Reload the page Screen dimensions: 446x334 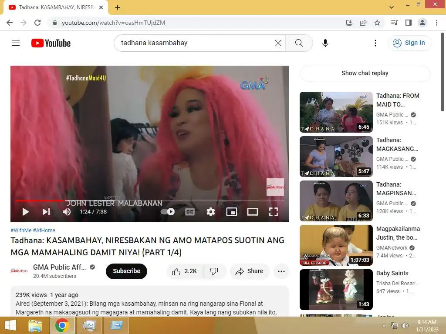click(x=37, y=23)
